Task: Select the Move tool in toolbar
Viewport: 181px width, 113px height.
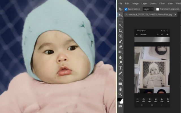Action: point(120,15)
